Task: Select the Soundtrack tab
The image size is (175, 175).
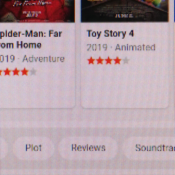Action: click(155, 148)
